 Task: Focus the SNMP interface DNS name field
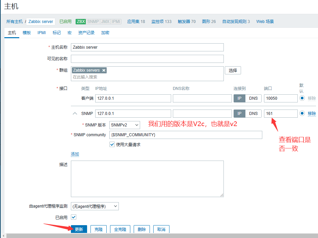[202, 114]
